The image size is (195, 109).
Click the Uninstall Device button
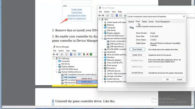(x=137, y=73)
